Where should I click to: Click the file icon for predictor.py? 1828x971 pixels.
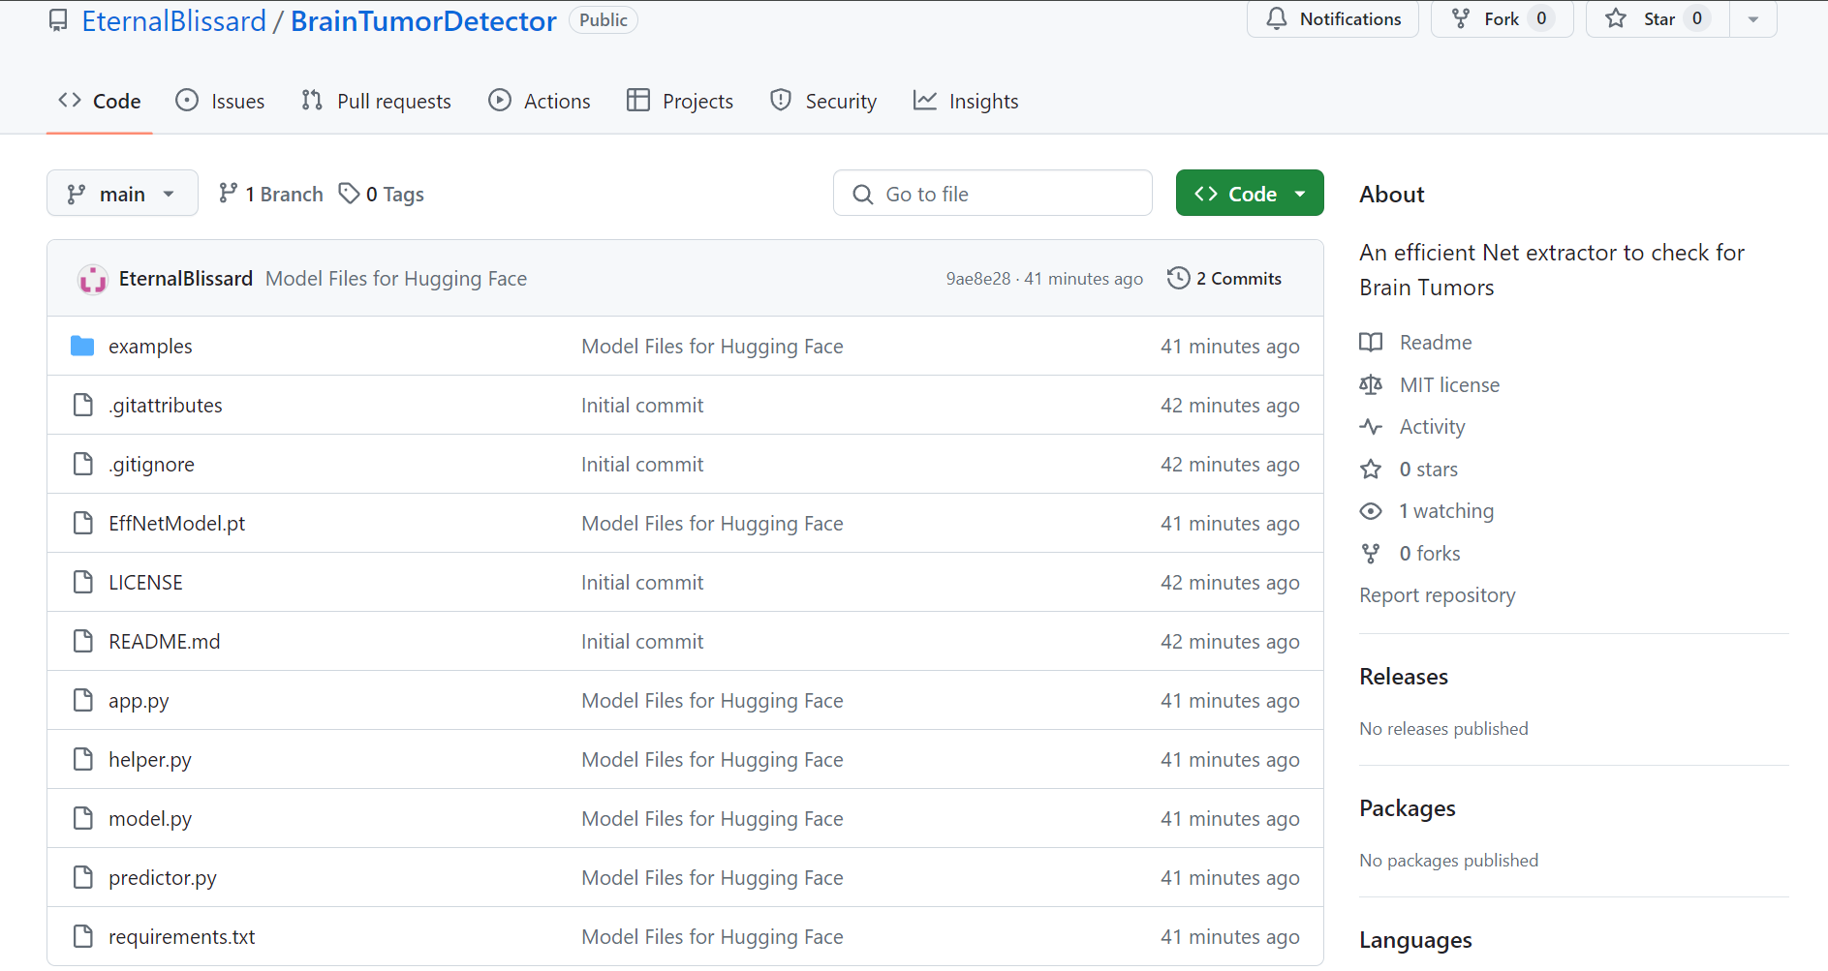point(83,877)
